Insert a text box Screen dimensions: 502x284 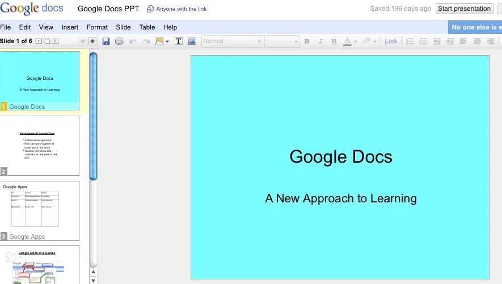(179, 41)
